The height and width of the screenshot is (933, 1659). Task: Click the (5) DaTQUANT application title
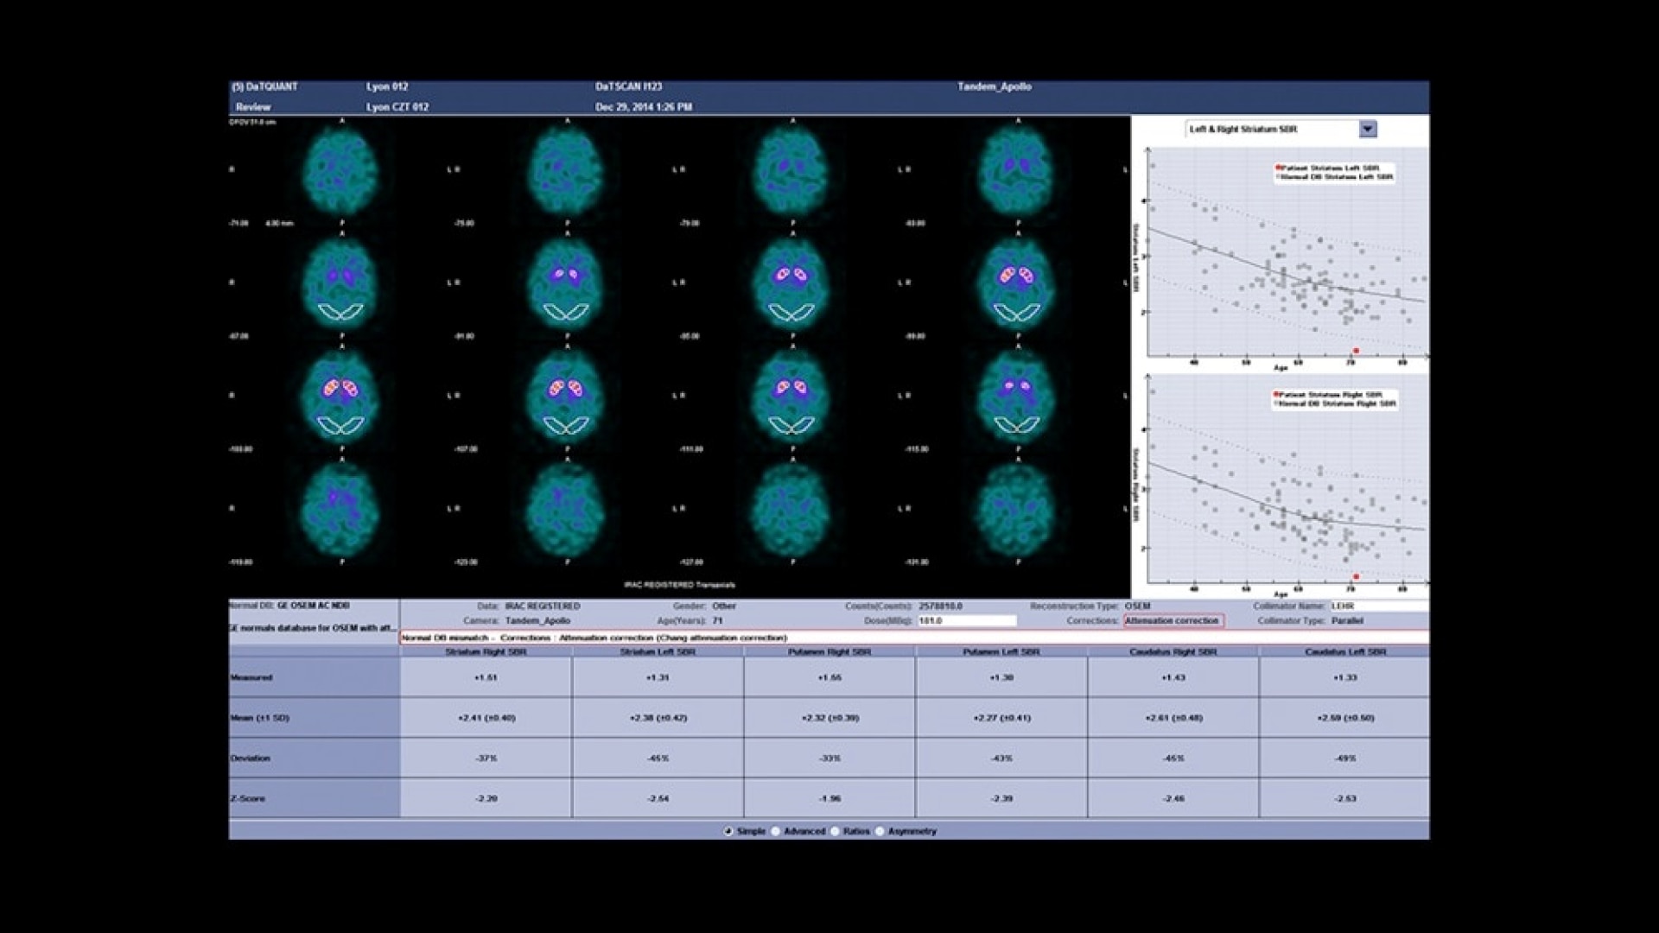click(x=264, y=86)
